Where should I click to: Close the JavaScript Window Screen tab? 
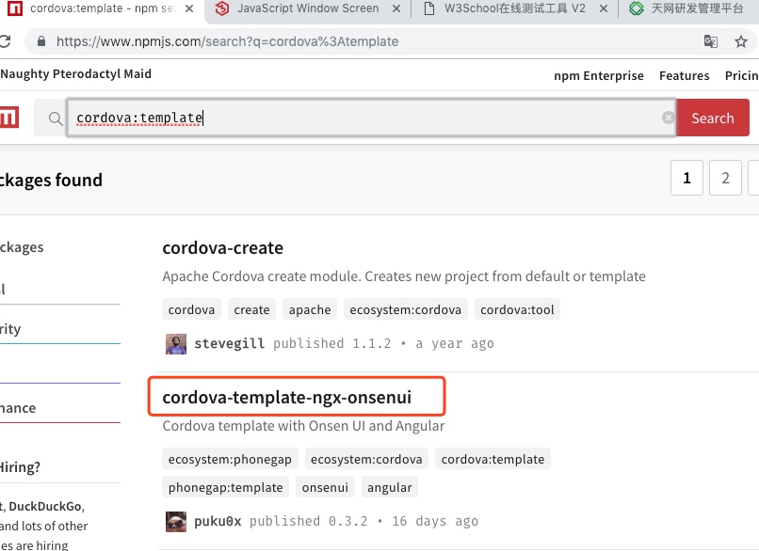pos(396,8)
